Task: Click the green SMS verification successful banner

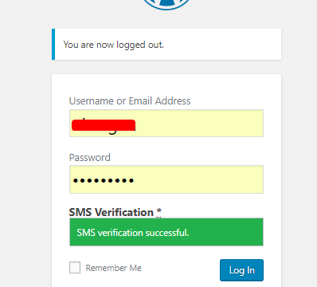Action: [x=166, y=232]
